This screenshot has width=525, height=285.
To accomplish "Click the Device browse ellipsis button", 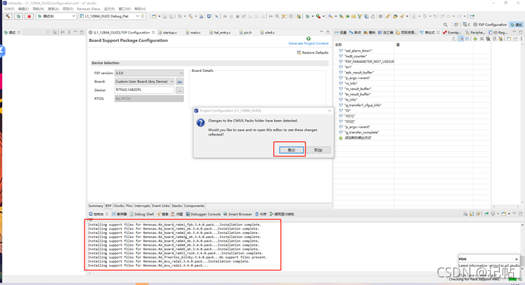I will (x=180, y=90).
